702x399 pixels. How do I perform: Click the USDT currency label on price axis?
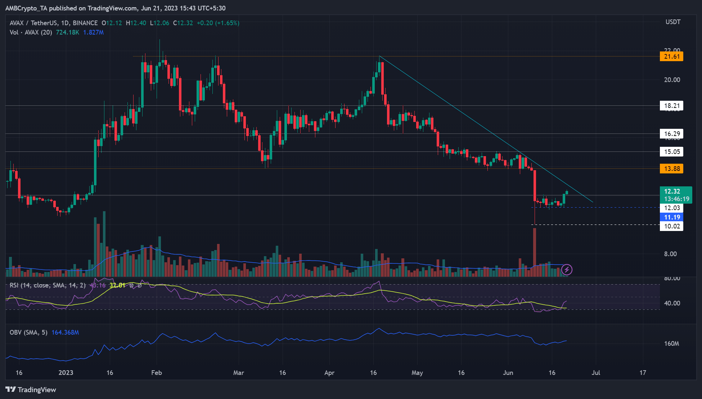click(673, 22)
